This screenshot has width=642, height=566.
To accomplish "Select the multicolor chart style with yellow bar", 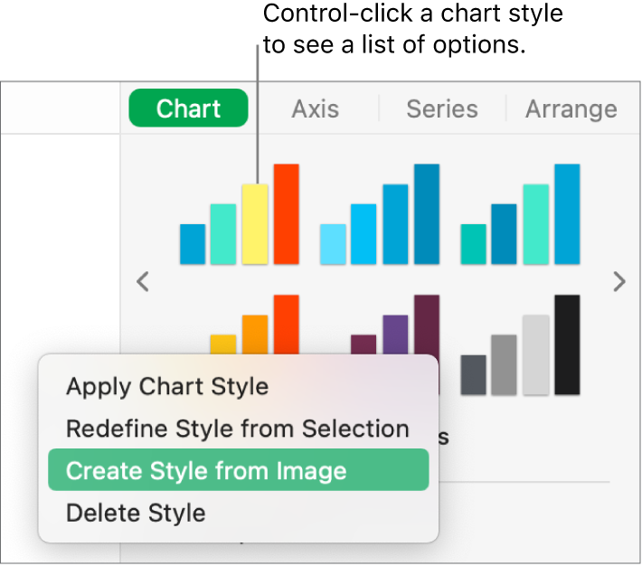I will click(x=239, y=215).
